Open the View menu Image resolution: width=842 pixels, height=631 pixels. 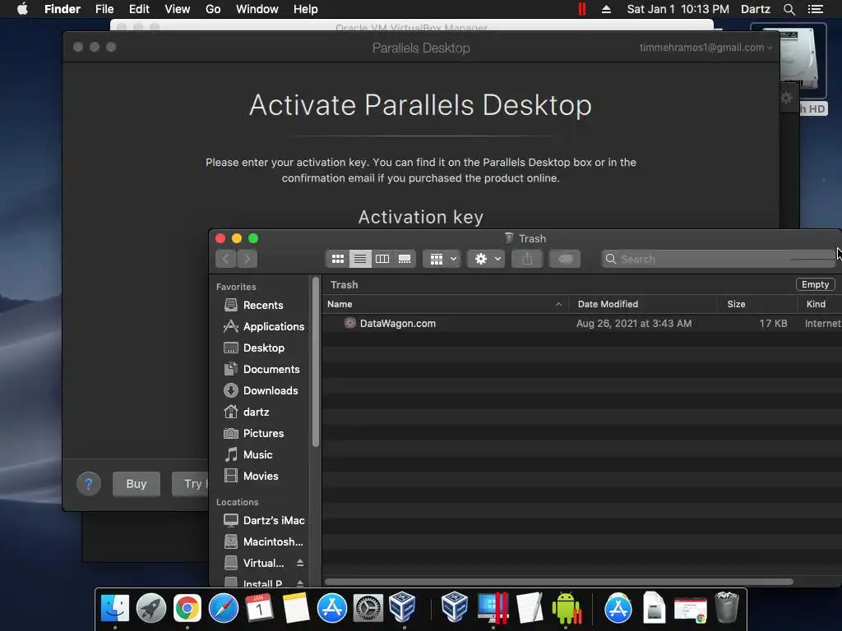178,9
